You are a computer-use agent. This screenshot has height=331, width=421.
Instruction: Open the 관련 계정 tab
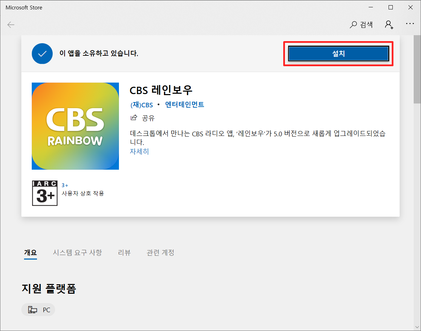[x=160, y=253]
